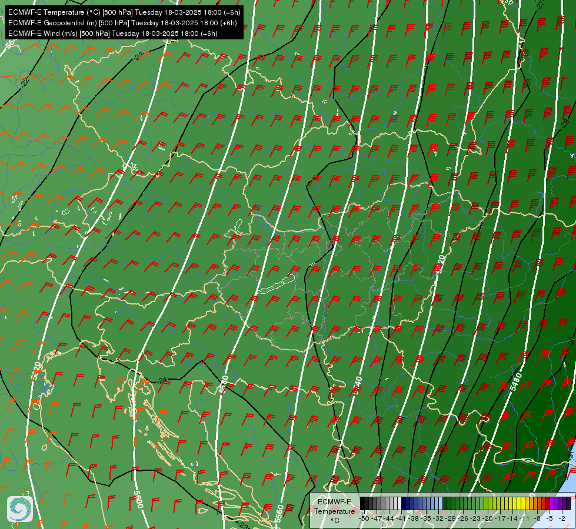Click the -38 legend tick label
The image size is (576, 529).
[413, 519]
